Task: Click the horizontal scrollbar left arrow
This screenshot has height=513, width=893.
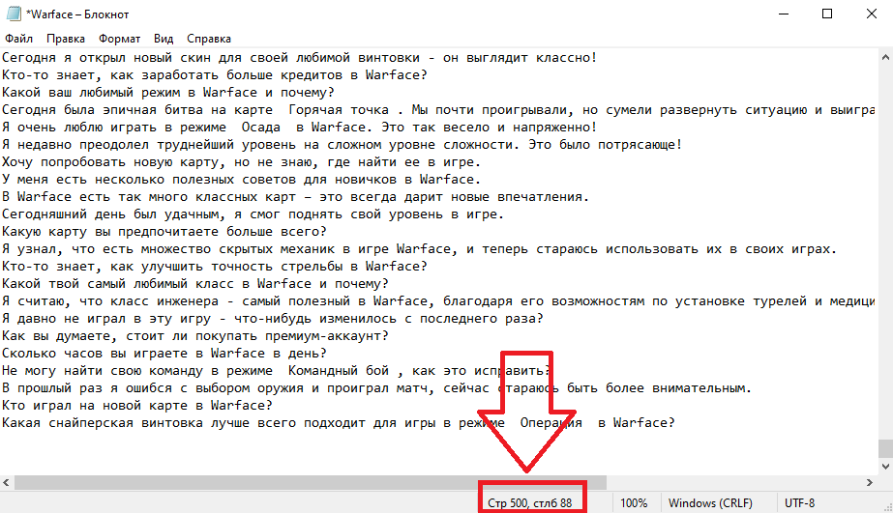Action: 6,482
